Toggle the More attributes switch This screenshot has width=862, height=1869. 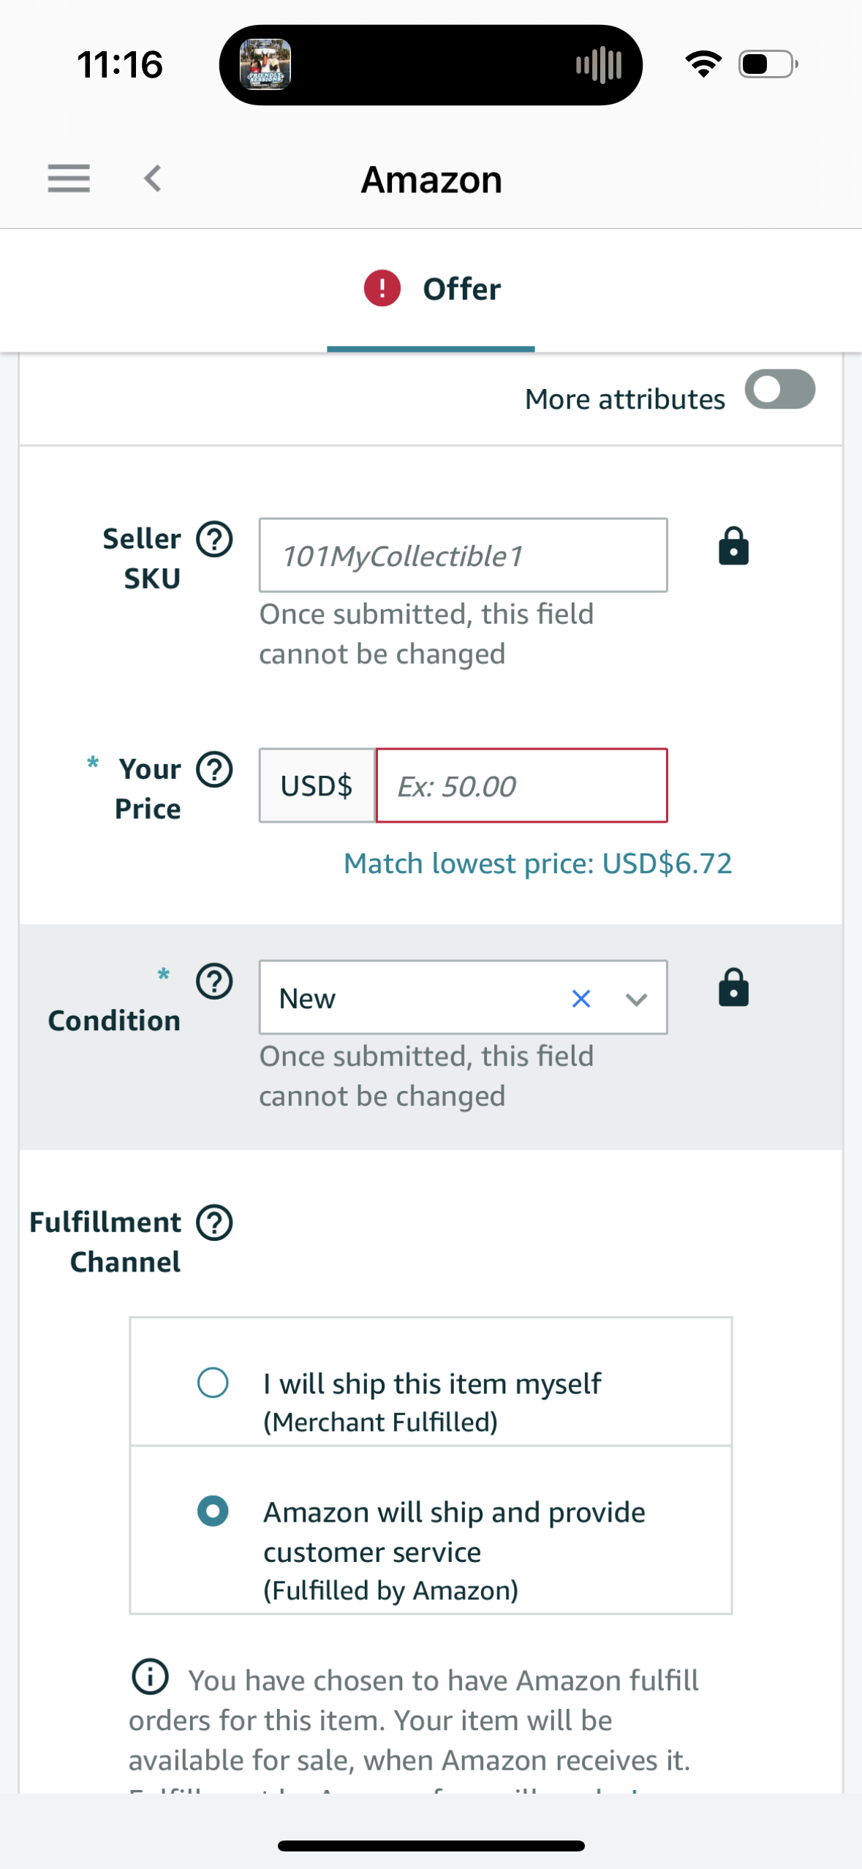coord(780,389)
